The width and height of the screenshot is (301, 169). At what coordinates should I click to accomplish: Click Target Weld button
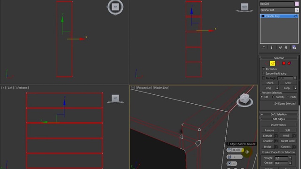[287, 141]
